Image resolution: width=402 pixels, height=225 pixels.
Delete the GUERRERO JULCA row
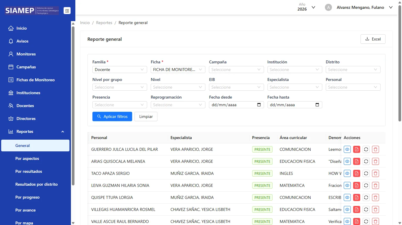[x=376, y=149]
